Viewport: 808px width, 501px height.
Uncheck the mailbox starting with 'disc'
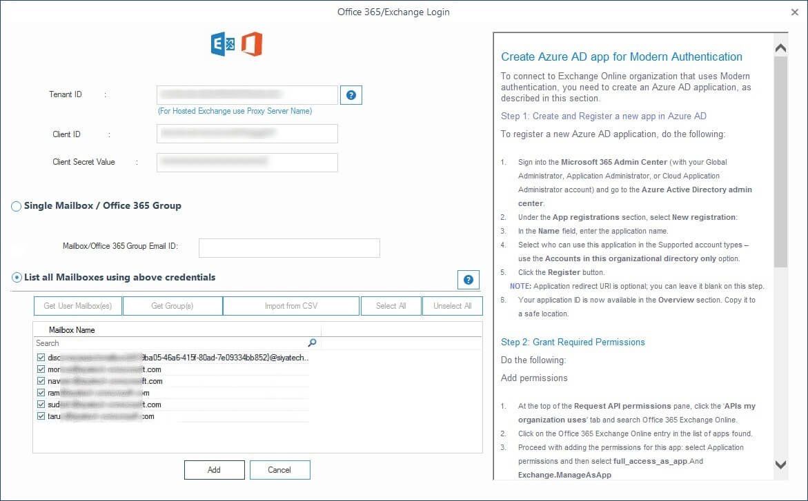pos(41,358)
